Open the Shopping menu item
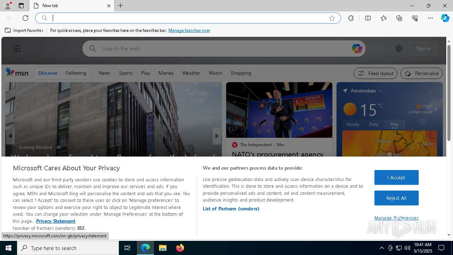The height and width of the screenshot is (255, 453). (241, 73)
